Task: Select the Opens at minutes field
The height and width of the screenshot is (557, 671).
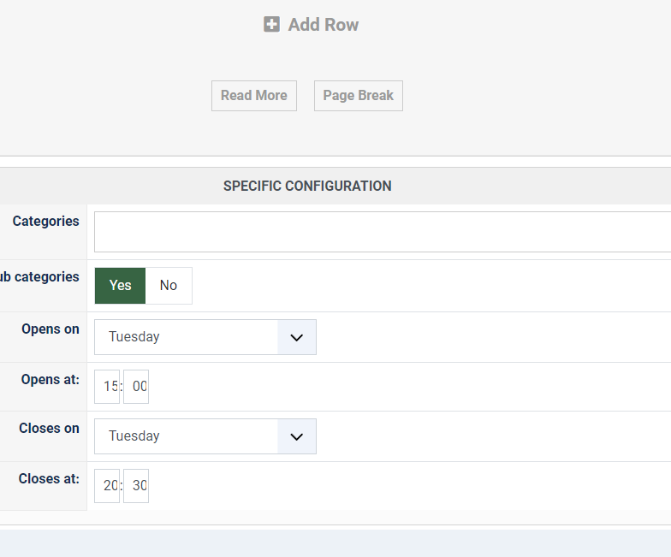Action: 137,387
